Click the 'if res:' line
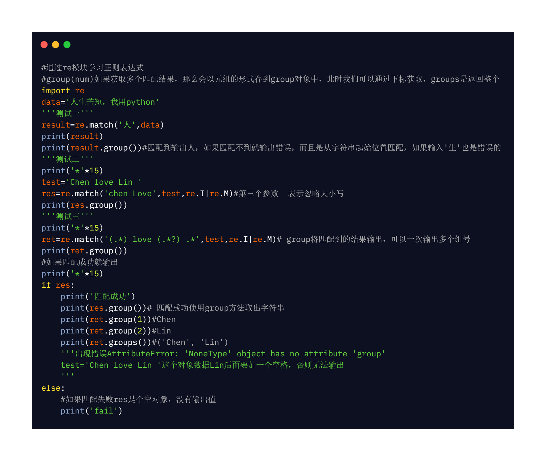 point(58,285)
